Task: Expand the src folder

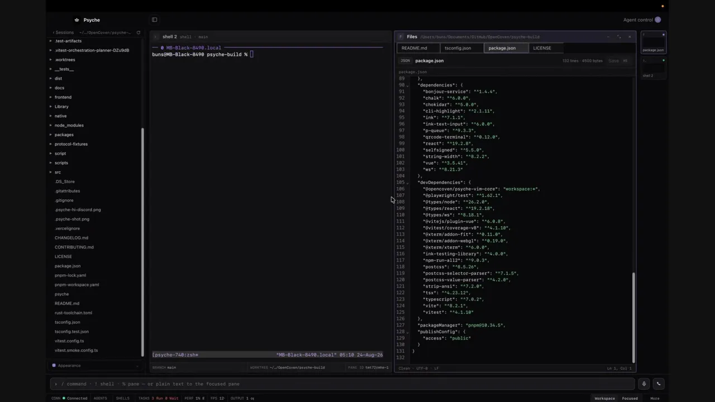Action: [x=50, y=172]
